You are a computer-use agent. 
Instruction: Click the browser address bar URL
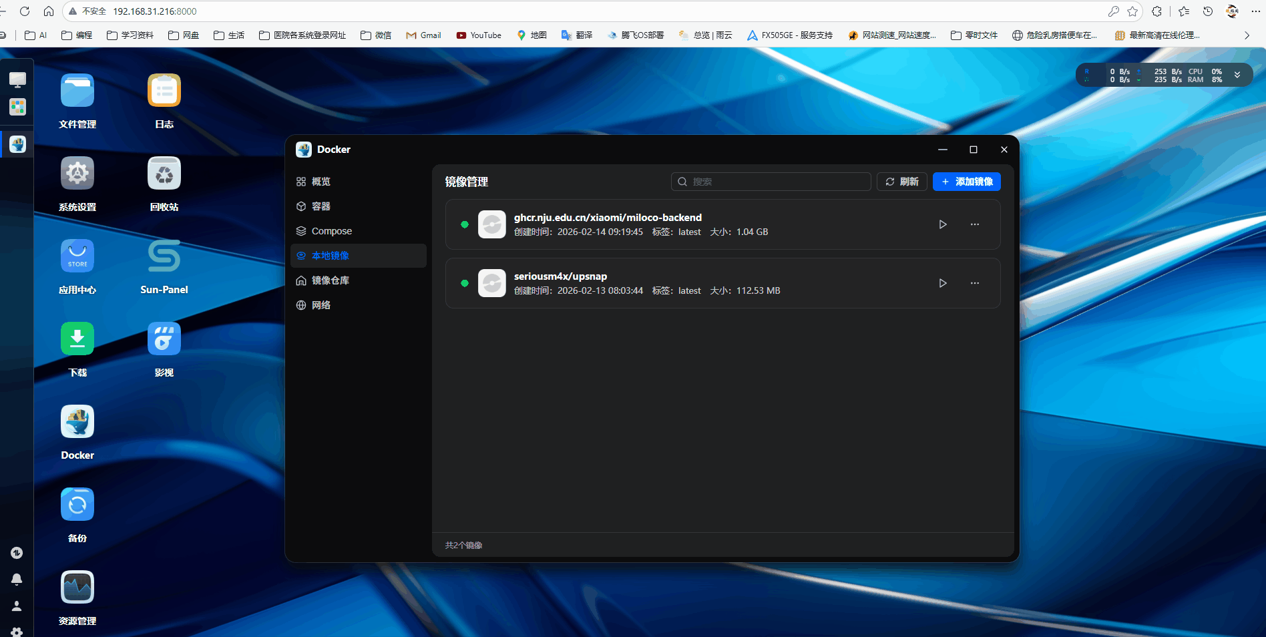[155, 11]
